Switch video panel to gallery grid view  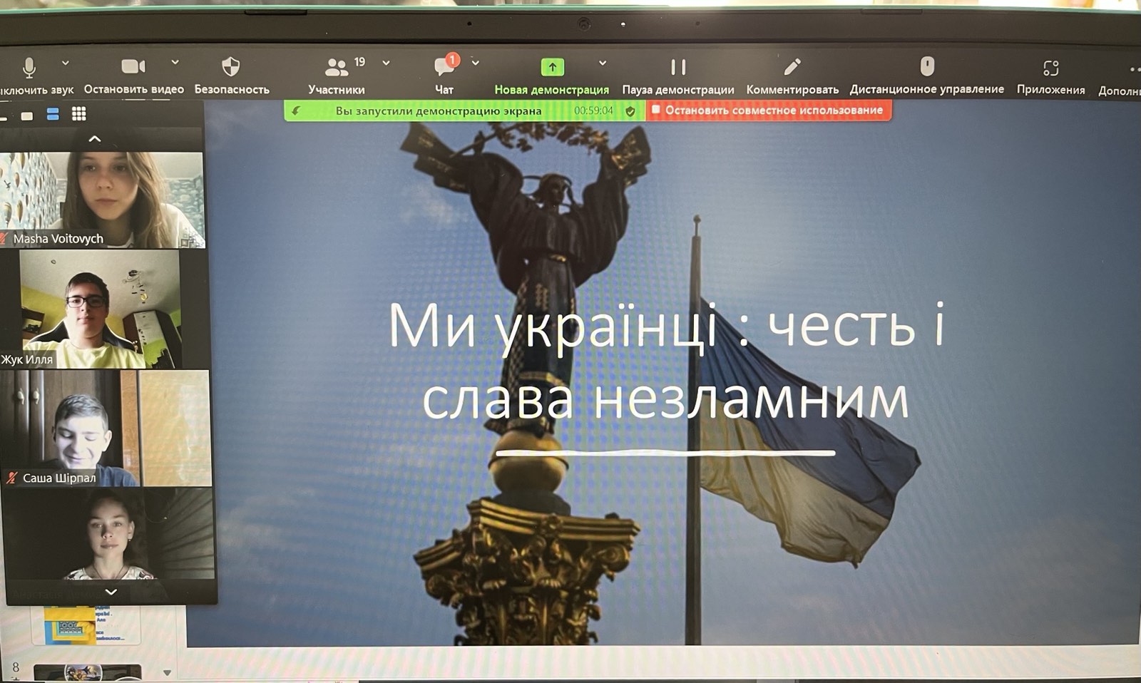pos(79,114)
